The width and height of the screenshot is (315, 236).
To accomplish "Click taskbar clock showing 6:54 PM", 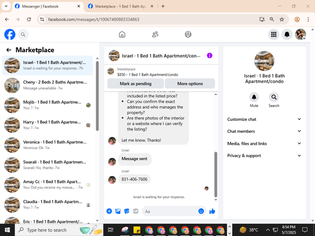I will tap(289, 230).
